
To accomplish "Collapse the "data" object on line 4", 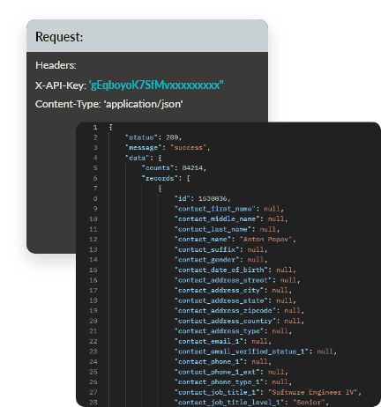I will [x=160, y=158].
